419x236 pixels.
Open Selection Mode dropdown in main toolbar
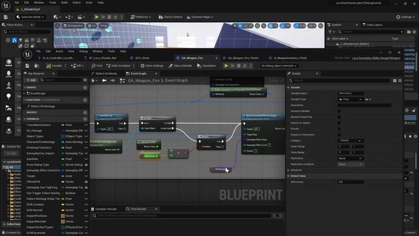coord(31,17)
